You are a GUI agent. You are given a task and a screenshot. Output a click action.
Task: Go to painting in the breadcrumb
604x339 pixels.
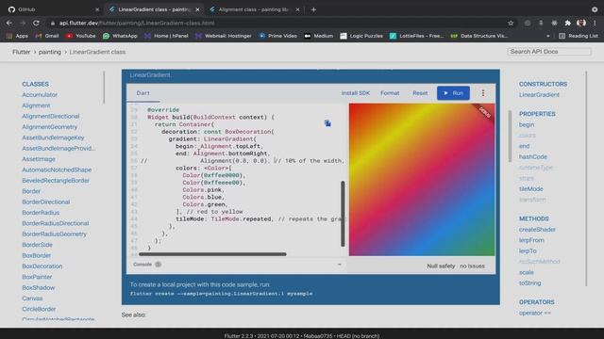coord(50,52)
